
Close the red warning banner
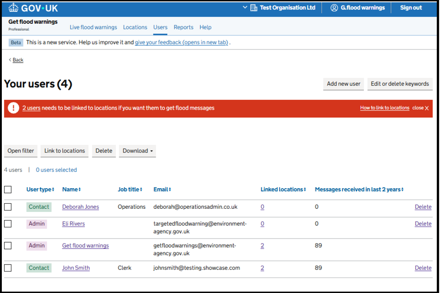pyautogui.click(x=421, y=108)
